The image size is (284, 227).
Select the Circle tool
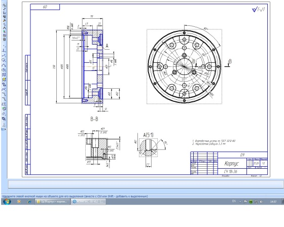pyautogui.click(x=4, y=60)
